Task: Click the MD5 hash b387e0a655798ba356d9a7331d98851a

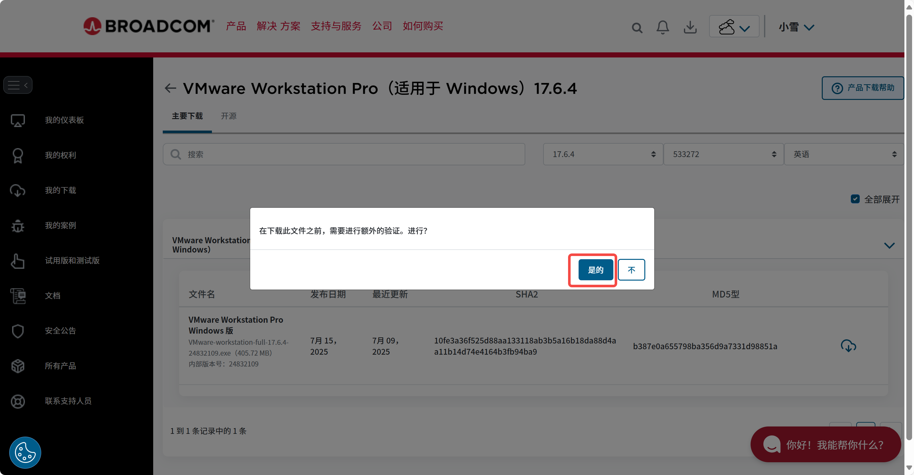Action: pyautogui.click(x=705, y=346)
